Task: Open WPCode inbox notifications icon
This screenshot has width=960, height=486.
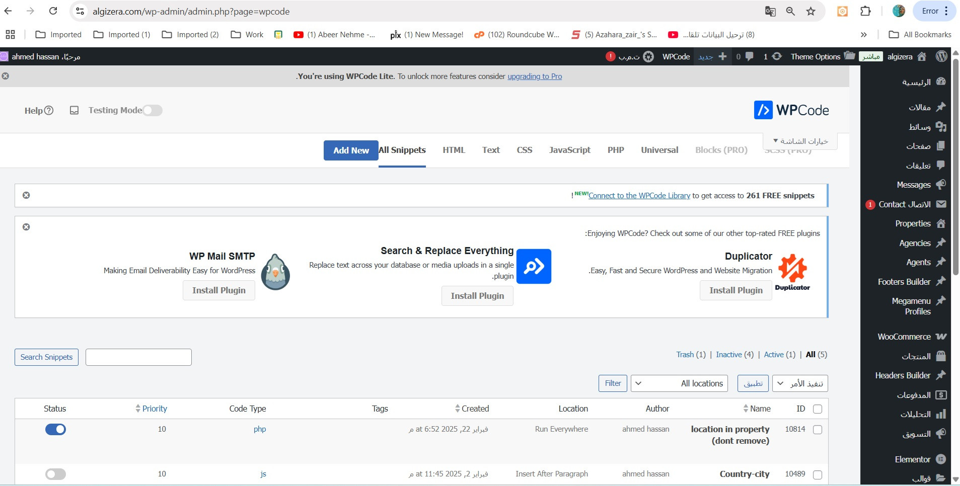Action: [74, 110]
